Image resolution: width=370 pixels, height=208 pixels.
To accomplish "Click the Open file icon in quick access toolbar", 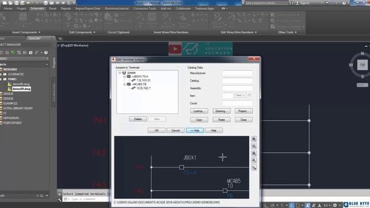I will point(10,3).
